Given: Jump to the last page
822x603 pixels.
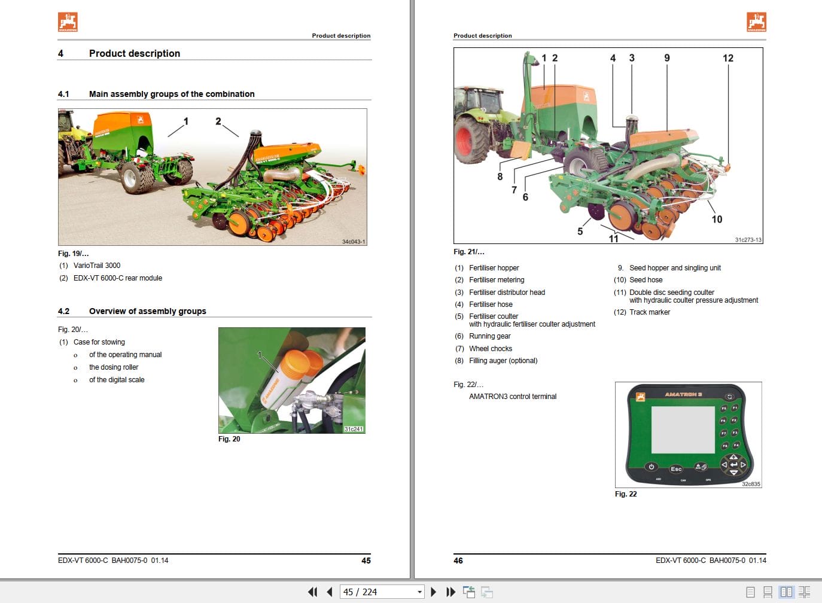Looking at the screenshot, I should (x=451, y=592).
